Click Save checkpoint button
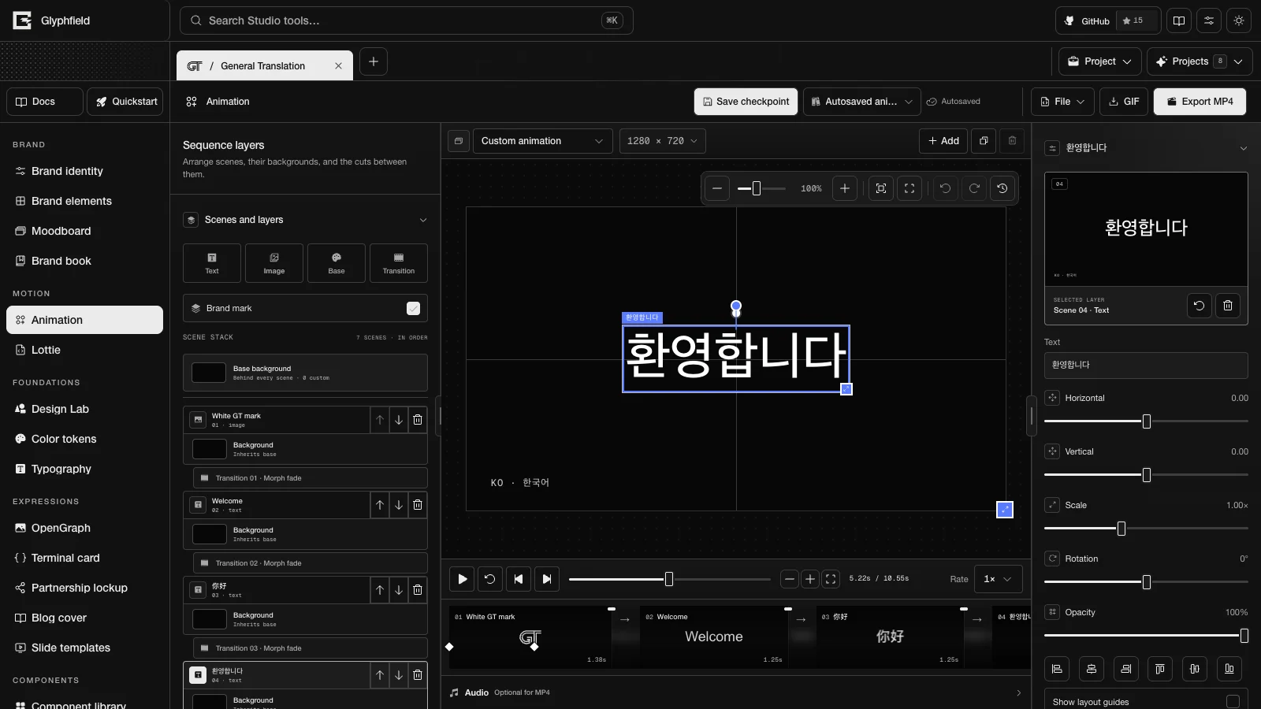 [x=746, y=102]
